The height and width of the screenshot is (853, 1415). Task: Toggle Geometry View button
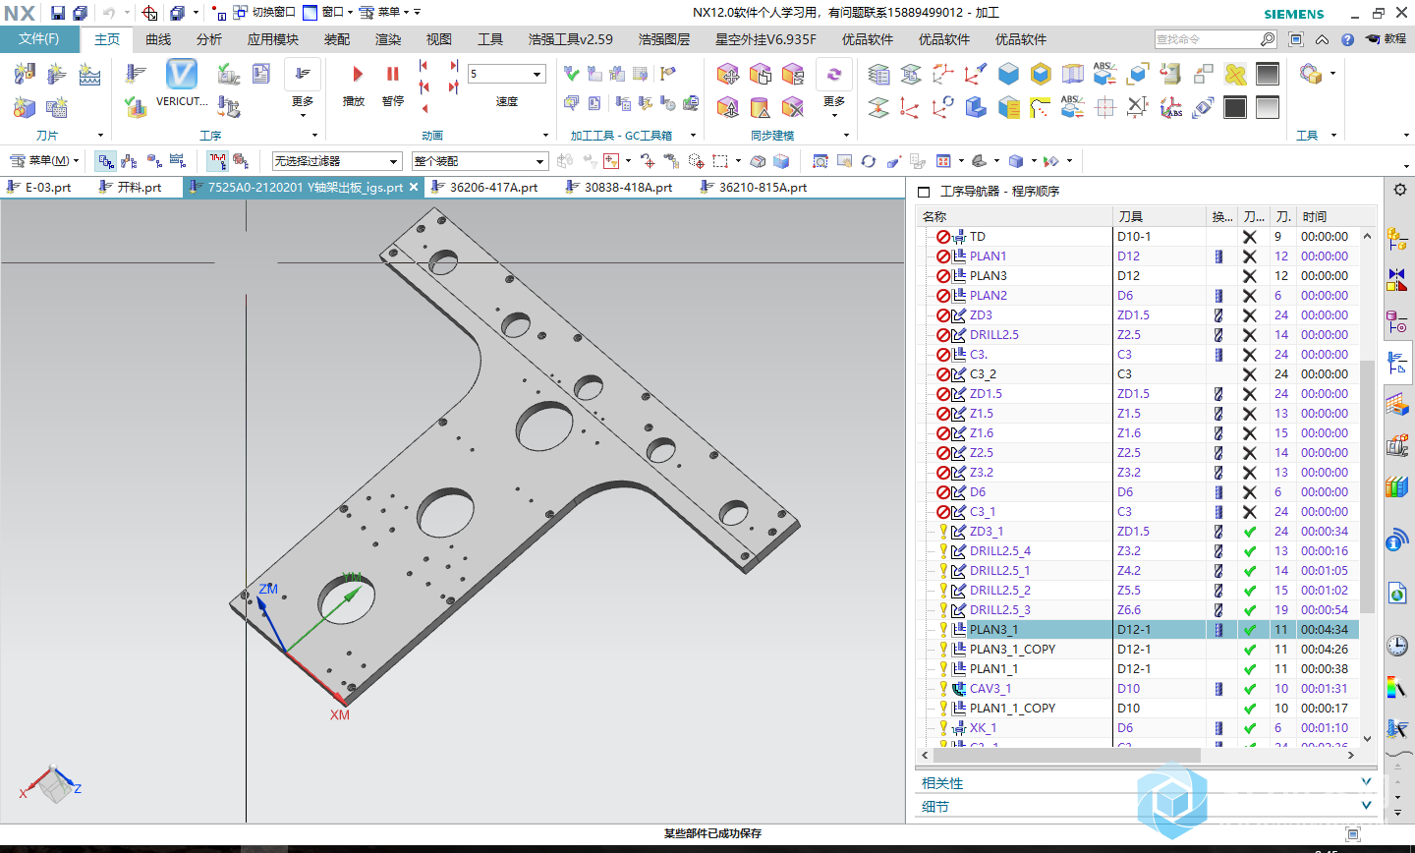tap(154, 161)
